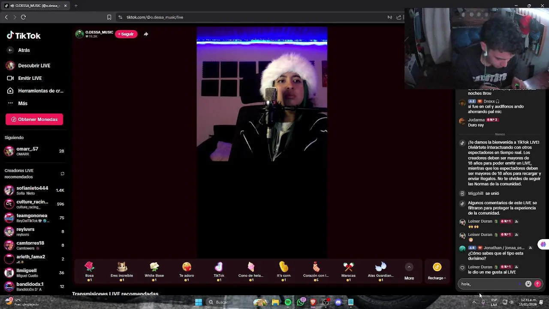The height and width of the screenshot is (309, 549).
Task: Open Brave browser from taskbar
Action: tap(313, 302)
